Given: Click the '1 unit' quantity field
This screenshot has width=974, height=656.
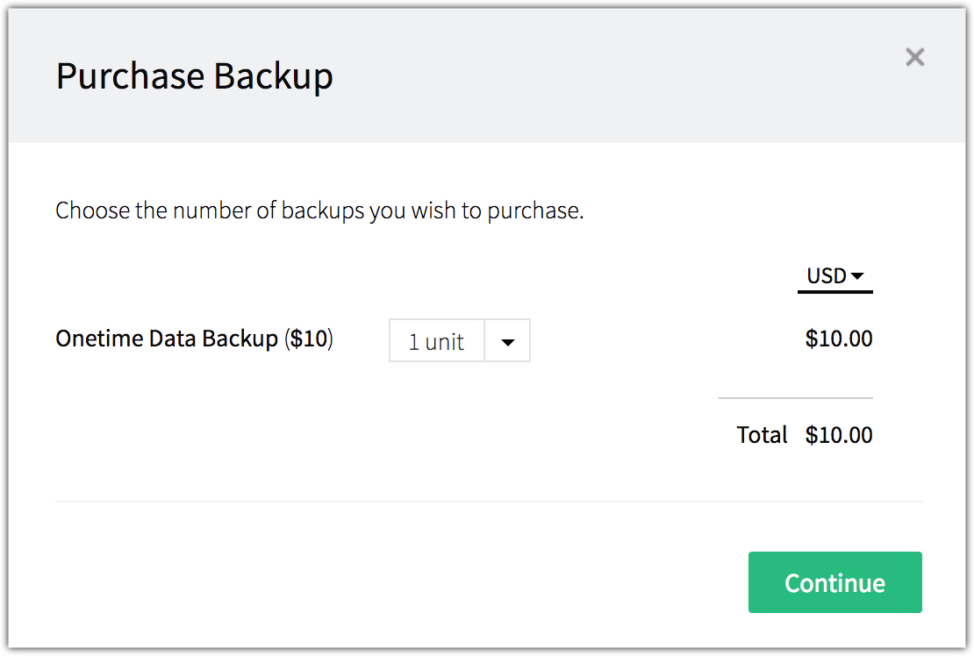Looking at the screenshot, I should (x=437, y=341).
